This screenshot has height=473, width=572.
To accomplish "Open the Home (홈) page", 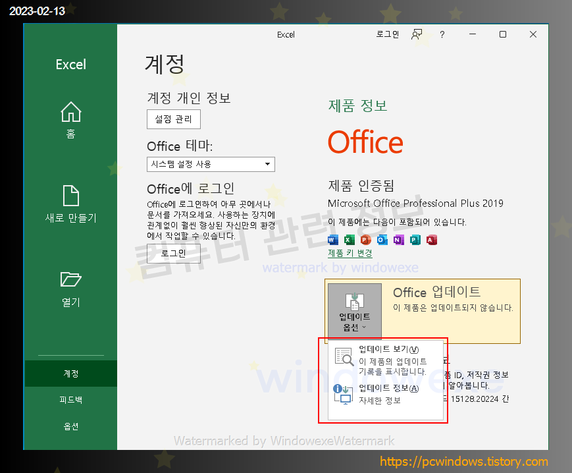I will (71, 120).
